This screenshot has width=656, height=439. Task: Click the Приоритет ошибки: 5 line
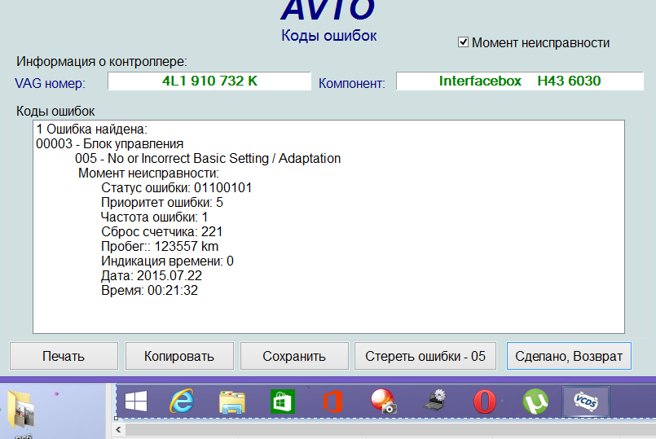tap(162, 202)
